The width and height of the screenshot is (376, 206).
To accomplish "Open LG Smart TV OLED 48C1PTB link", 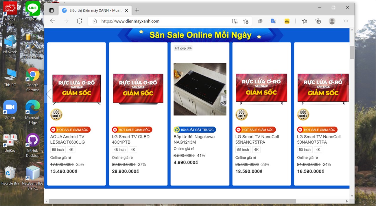I will click(131, 139).
